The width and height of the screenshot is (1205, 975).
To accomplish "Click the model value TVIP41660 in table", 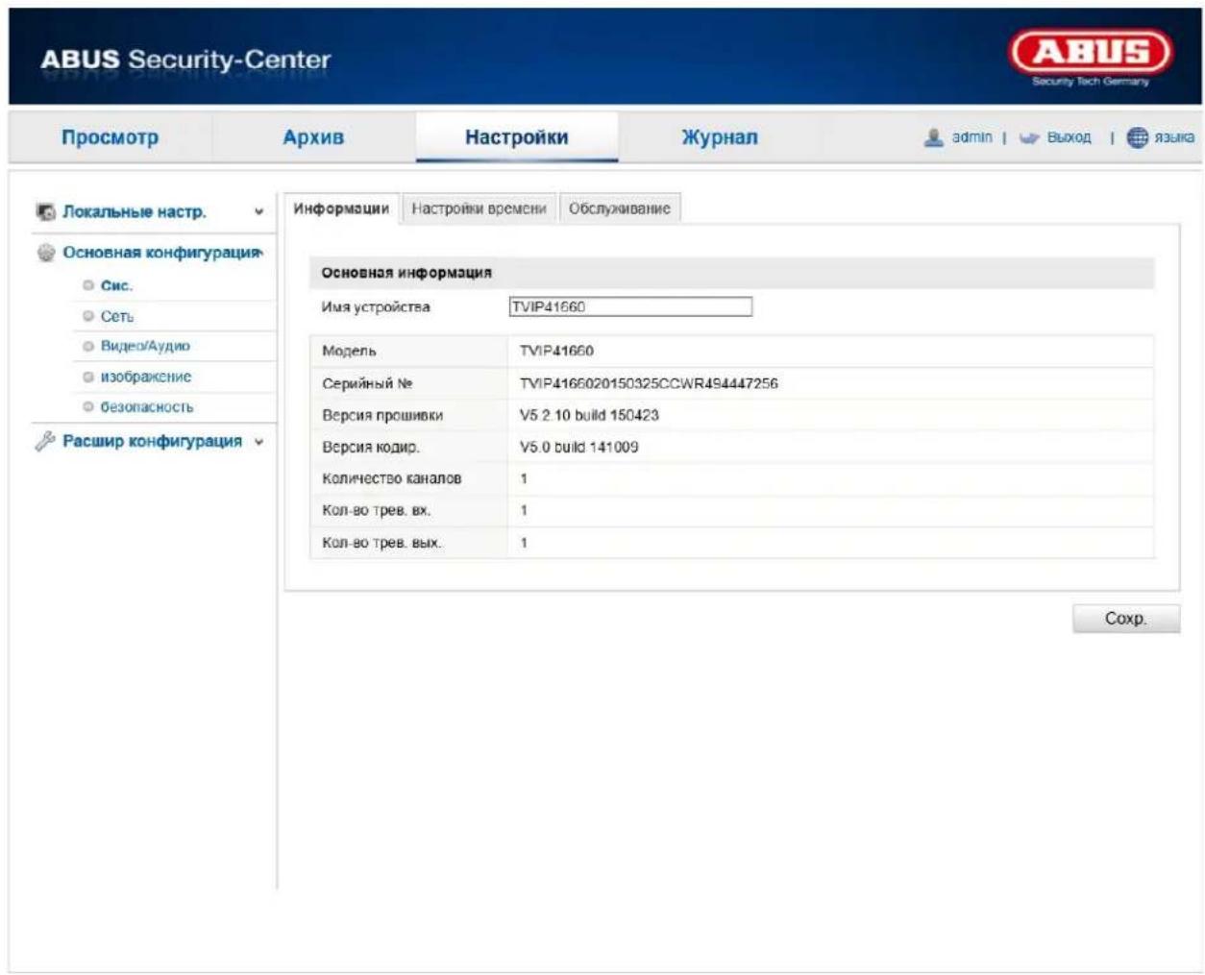I will (556, 352).
